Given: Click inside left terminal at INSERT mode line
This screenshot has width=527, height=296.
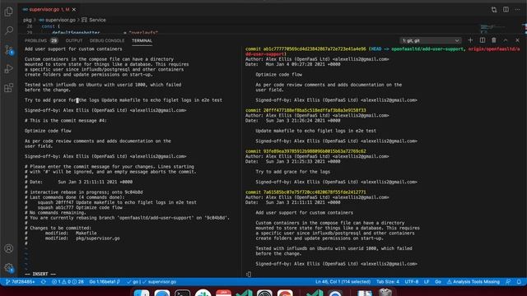Looking at the screenshot, I should (40, 274).
